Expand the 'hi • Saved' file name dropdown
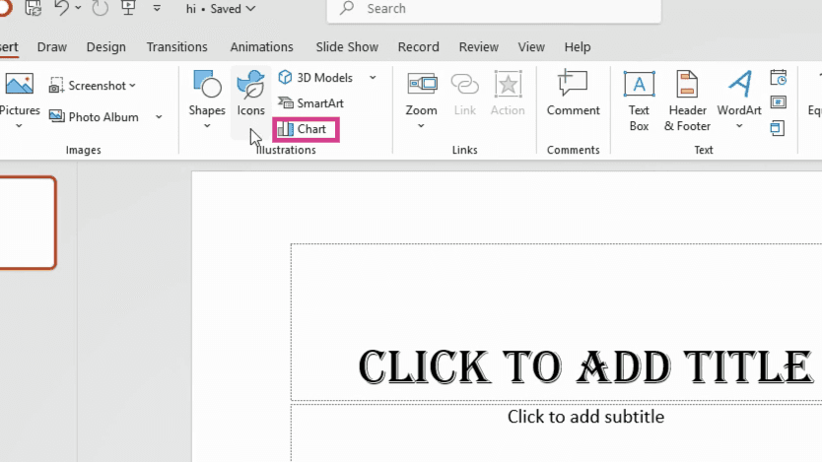Viewport: 822px width, 462px height. [251, 9]
